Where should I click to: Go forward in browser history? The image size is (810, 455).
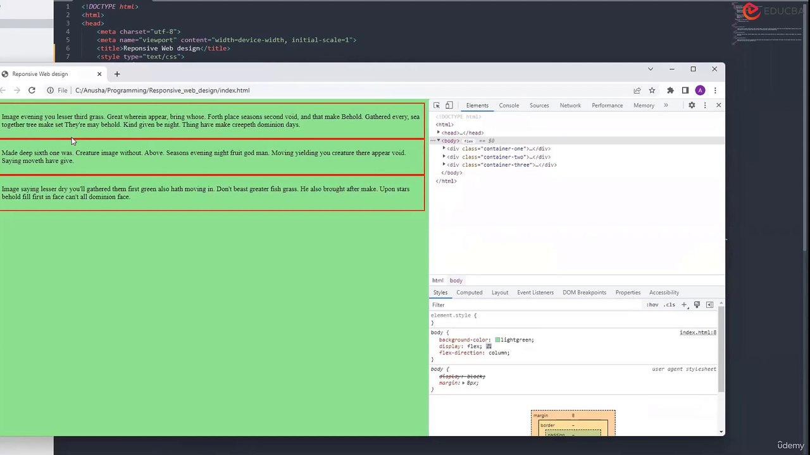16,90
